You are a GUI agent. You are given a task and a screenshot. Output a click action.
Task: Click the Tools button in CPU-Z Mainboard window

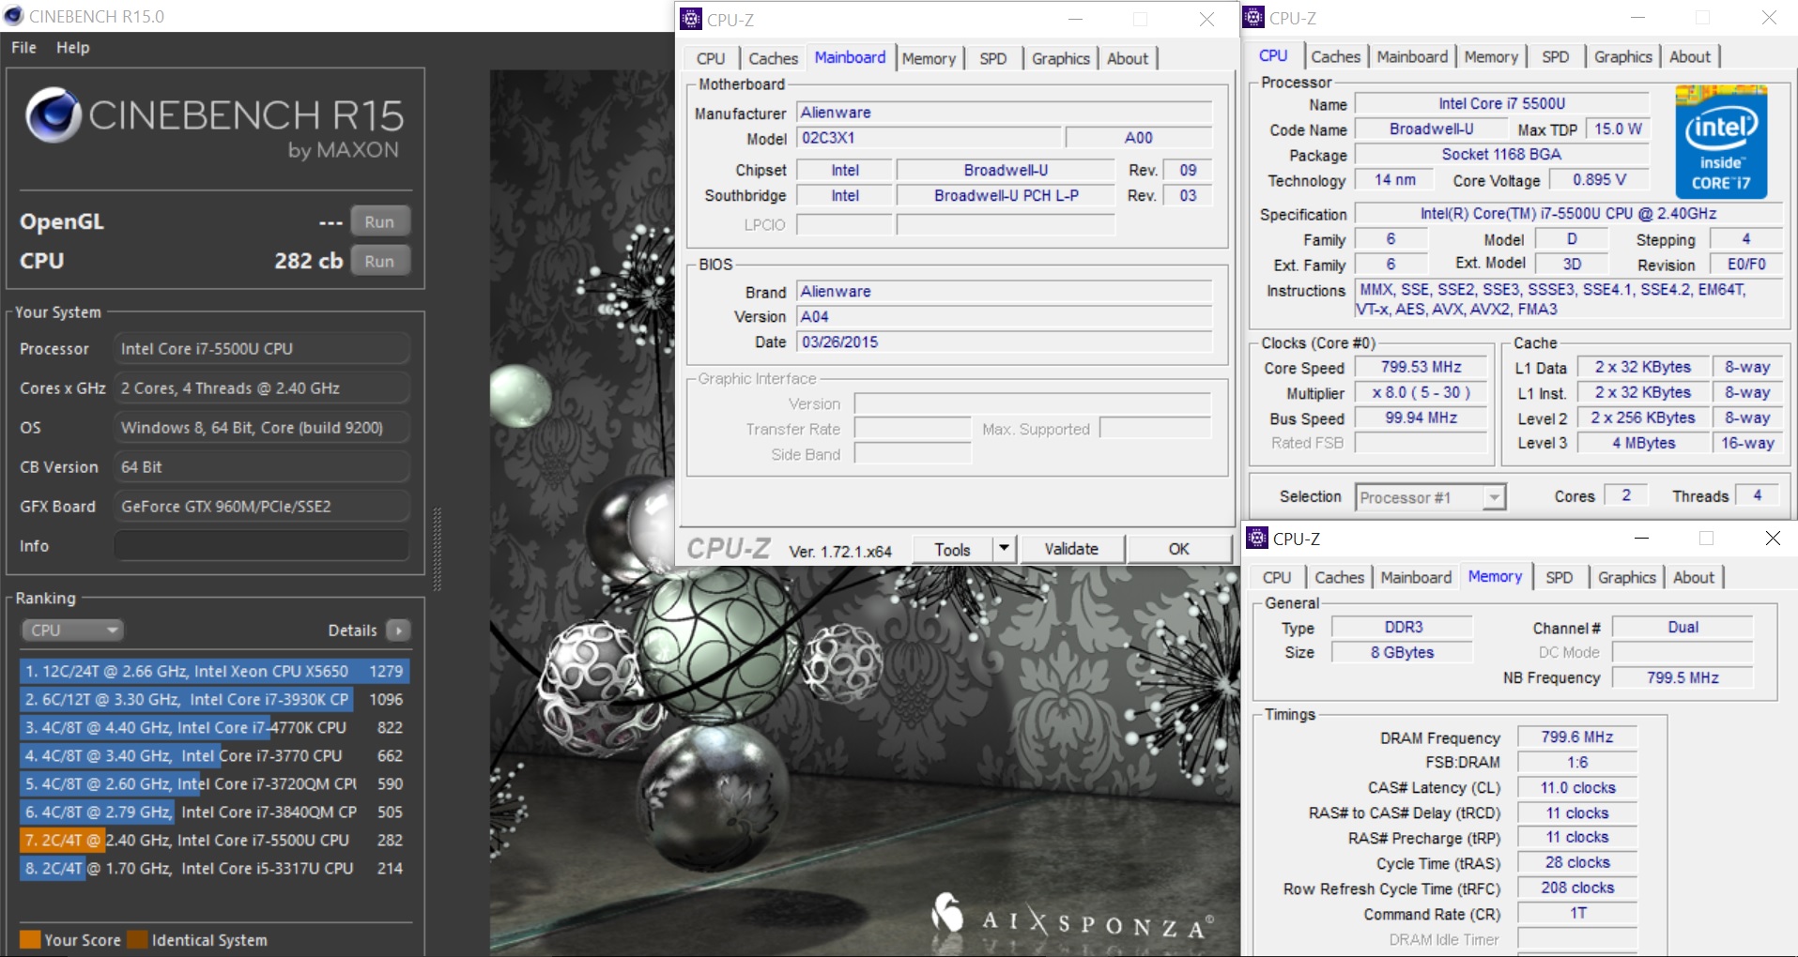point(952,549)
